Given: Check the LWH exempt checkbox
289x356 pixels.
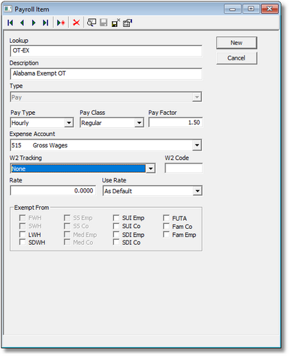Looking at the screenshot, I should (x=23, y=235).
